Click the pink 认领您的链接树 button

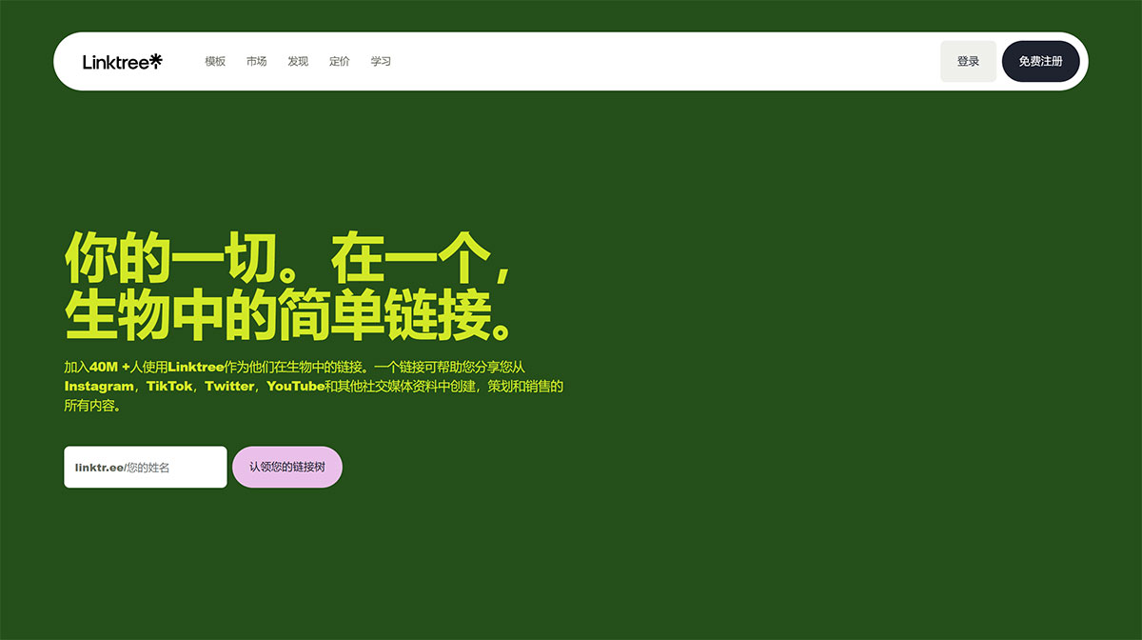click(x=286, y=467)
